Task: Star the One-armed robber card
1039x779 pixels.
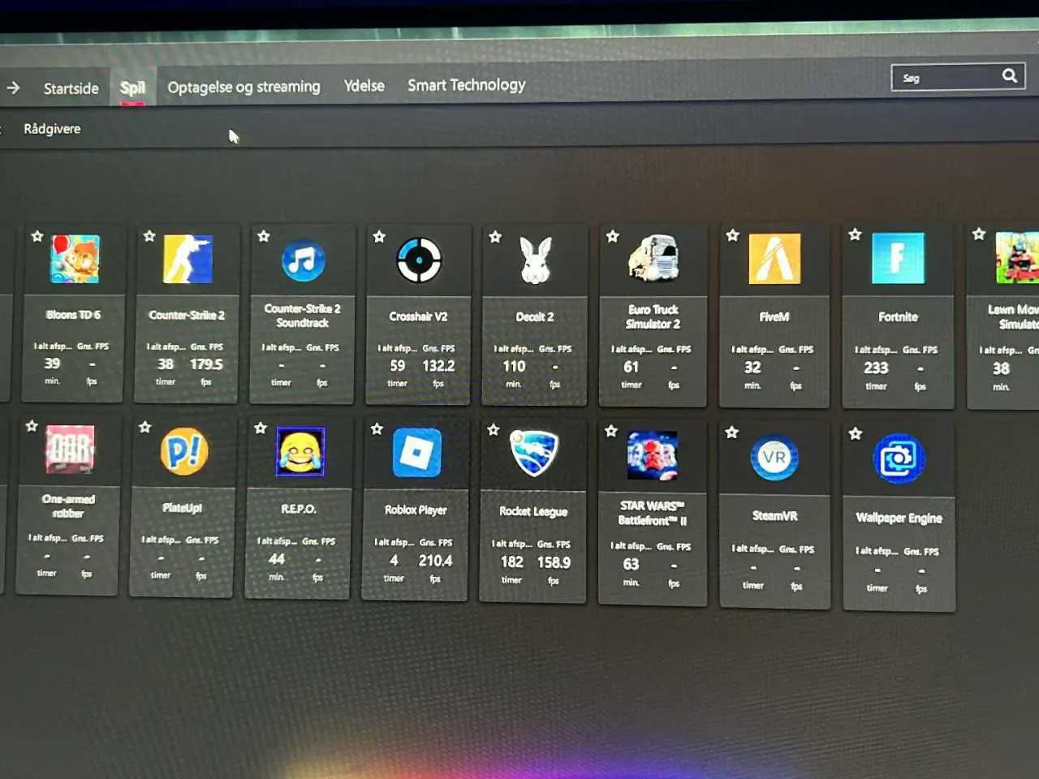Action: tap(32, 426)
